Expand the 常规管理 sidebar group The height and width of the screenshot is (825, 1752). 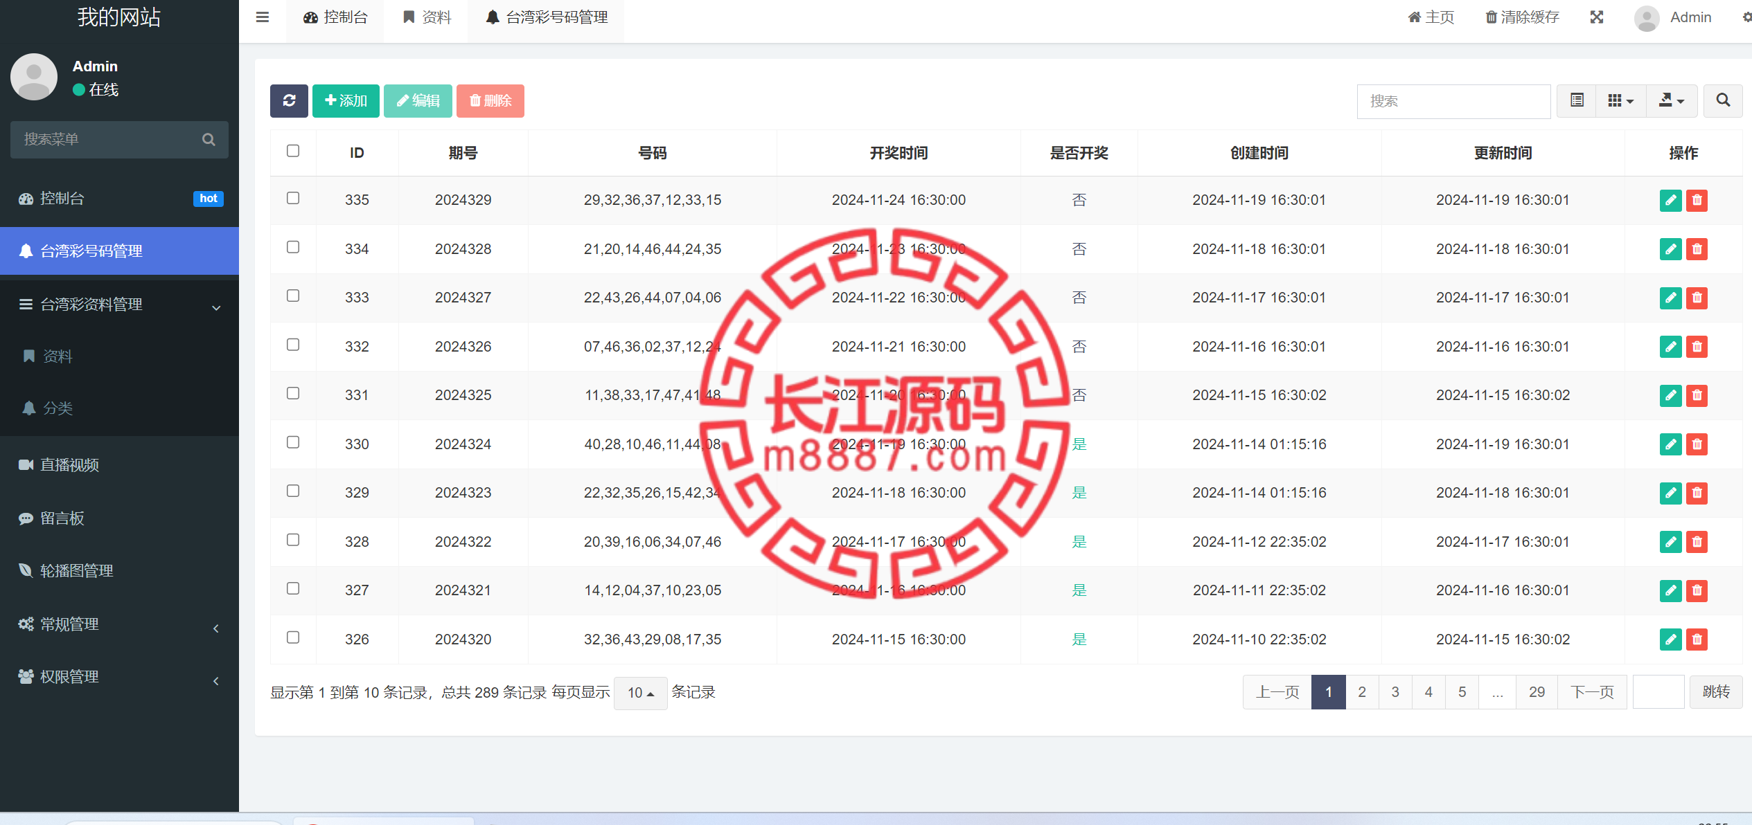(x=119, y=624)
